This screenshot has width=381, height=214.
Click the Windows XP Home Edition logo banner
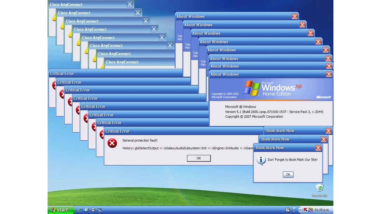[271, 89]
